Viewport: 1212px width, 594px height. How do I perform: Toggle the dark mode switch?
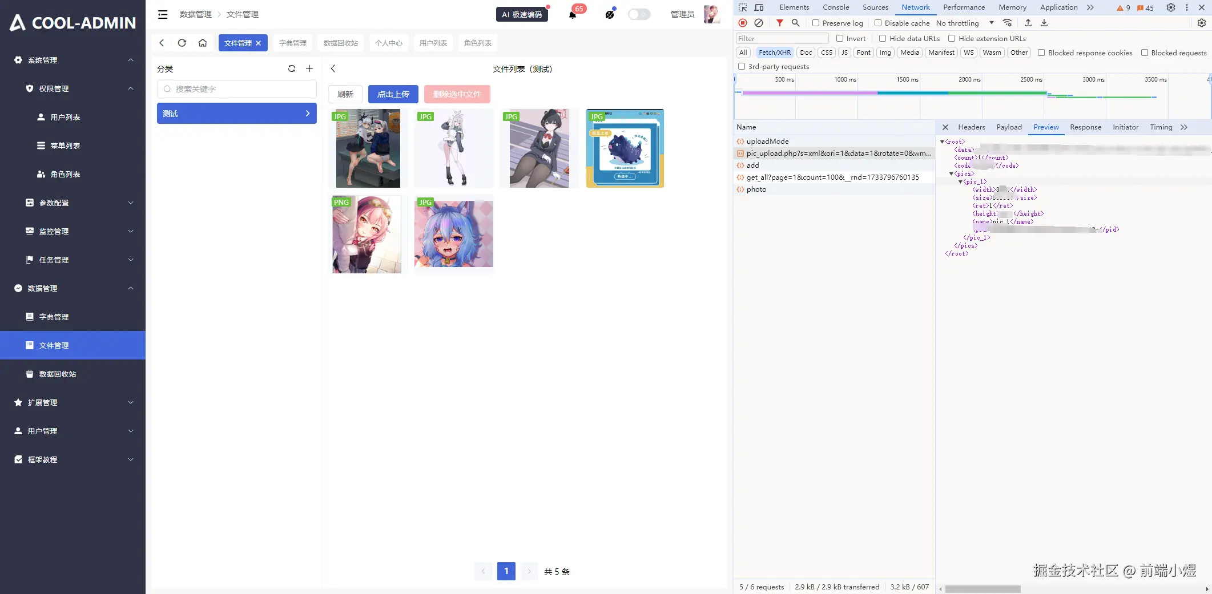pos(639,14)
